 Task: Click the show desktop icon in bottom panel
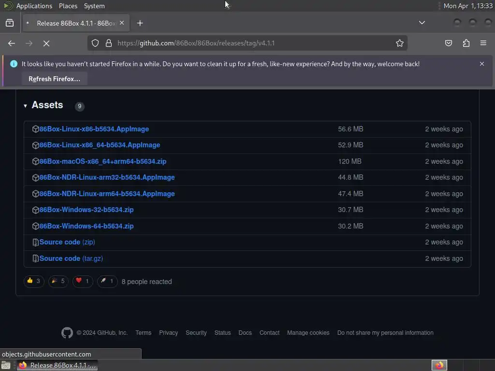point(6,365)
